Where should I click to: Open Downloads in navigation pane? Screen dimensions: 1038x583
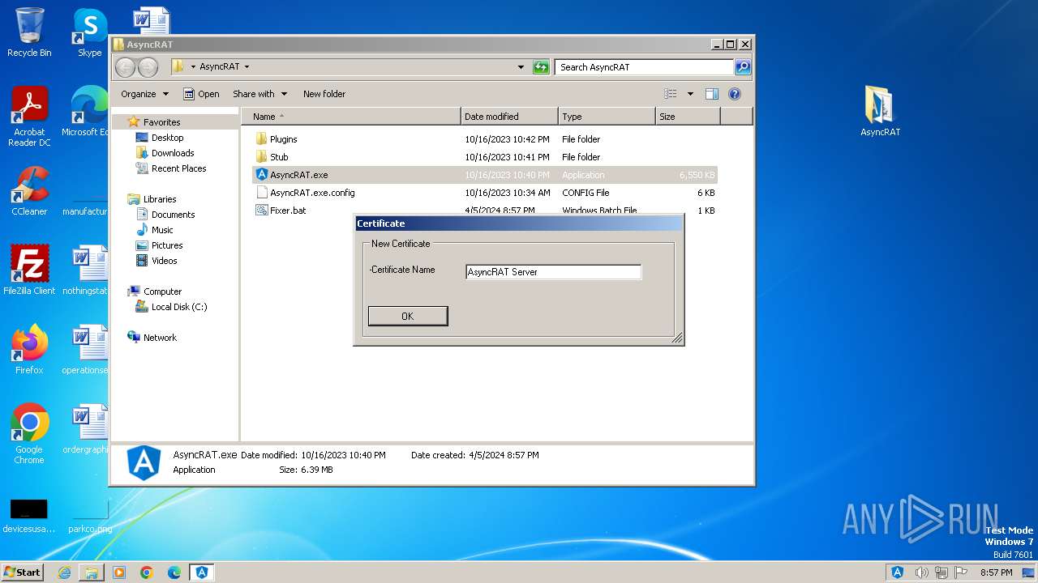tap(173, 153)
